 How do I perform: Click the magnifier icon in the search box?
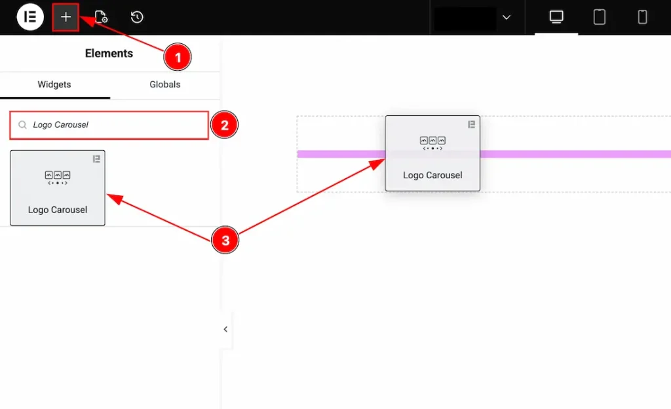click(x=23, y=125)
